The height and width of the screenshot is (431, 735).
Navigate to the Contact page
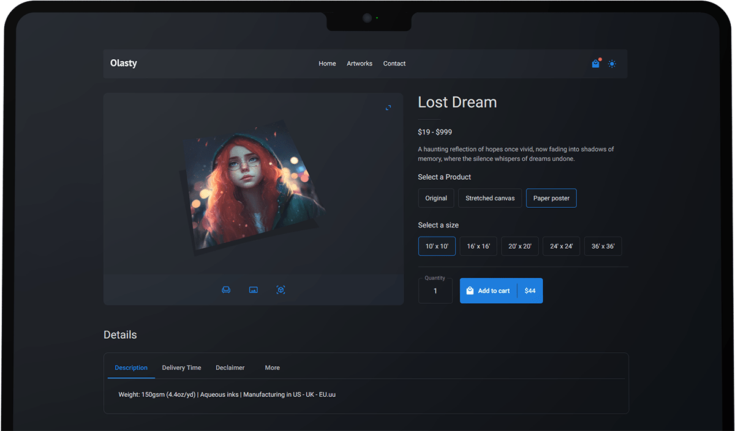pos(394,64)
